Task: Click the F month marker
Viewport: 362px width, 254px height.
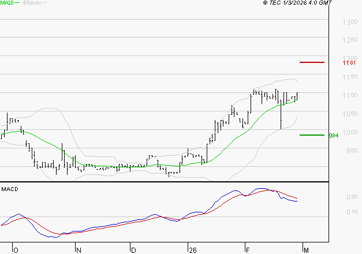Action: point(248,251)
